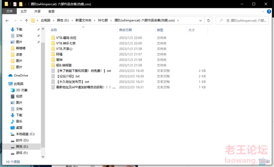Open OneDrive in the navigation pane

click(21, 76)
